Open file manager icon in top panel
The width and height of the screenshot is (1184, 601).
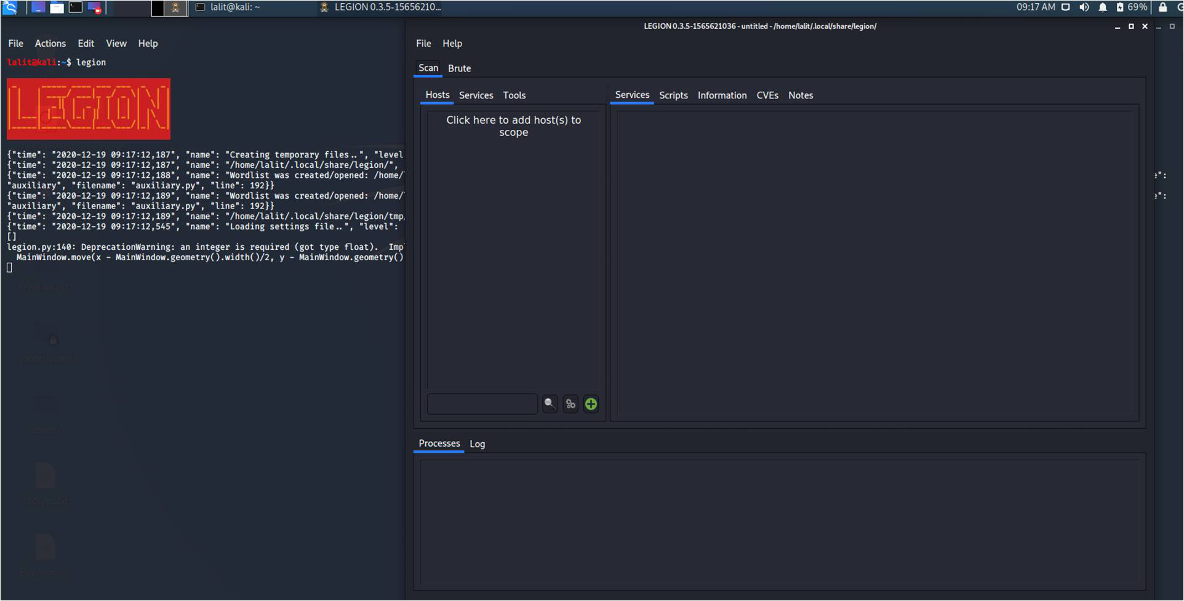pos(57,7)
